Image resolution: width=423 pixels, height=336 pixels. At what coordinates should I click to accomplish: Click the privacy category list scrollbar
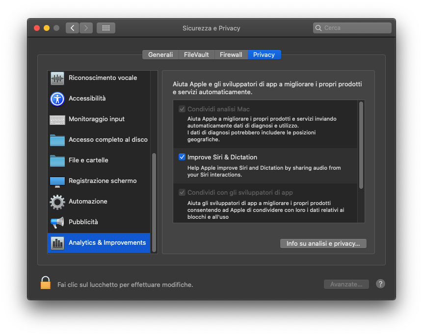tap(154, 202)
